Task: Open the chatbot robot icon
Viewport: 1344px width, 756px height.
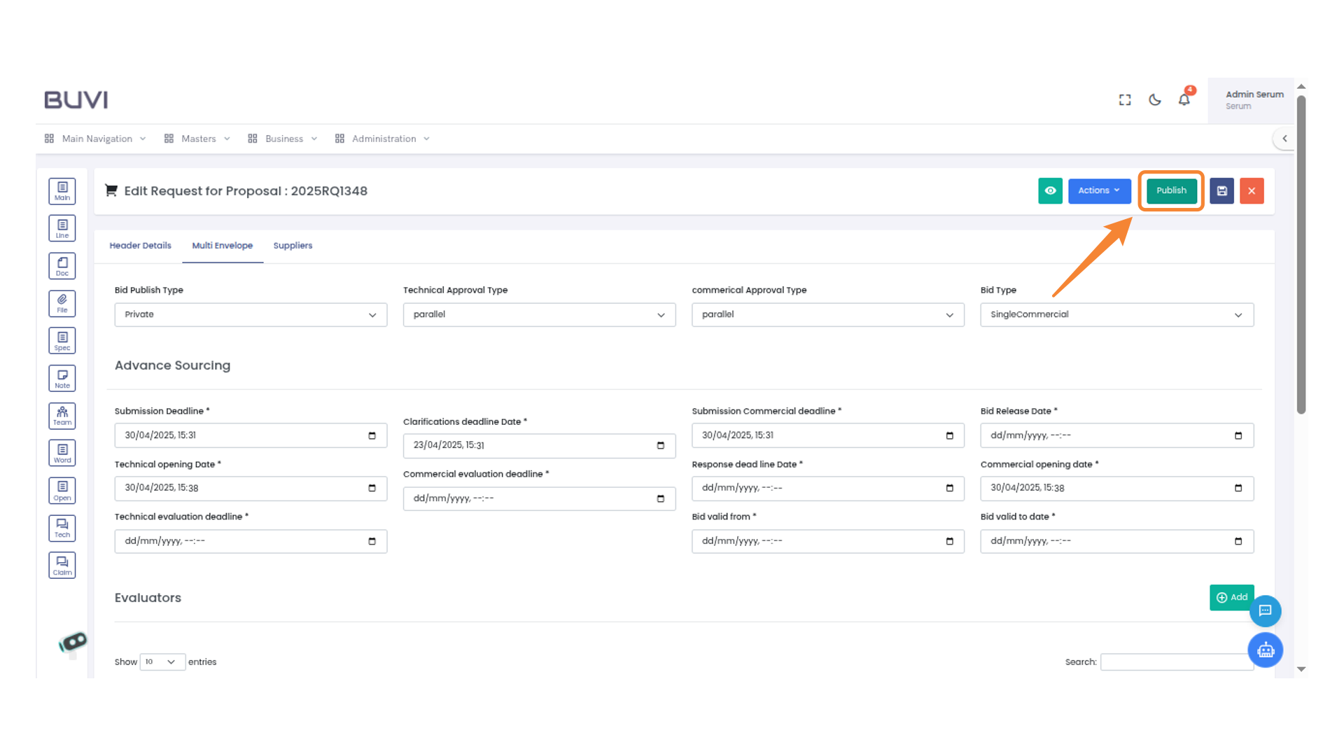Action: 1265,650
